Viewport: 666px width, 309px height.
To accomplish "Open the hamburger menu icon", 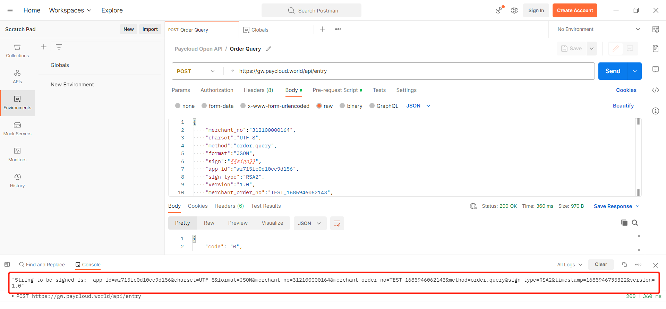I will pyautogui.click(x=10, y=10).
